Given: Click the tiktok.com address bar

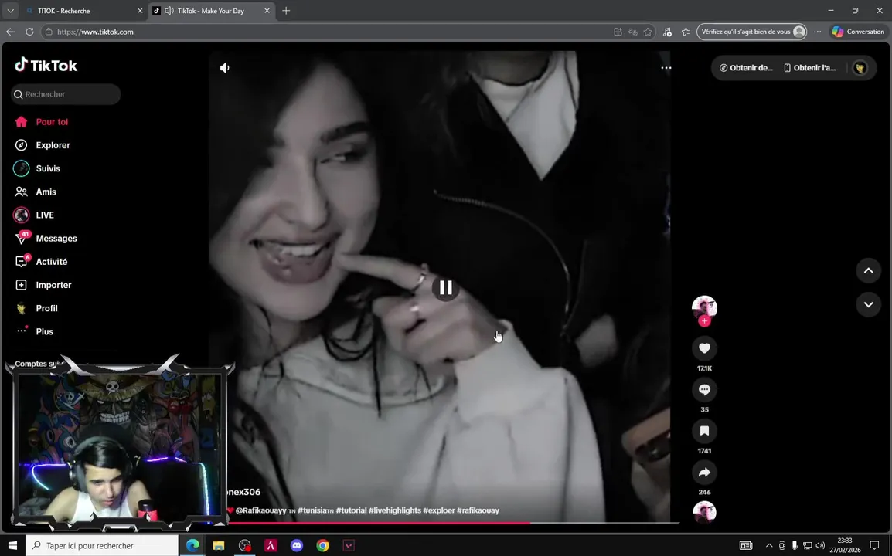Looking at the screenshot, I should pyautogui.click(x=330, y=32).
